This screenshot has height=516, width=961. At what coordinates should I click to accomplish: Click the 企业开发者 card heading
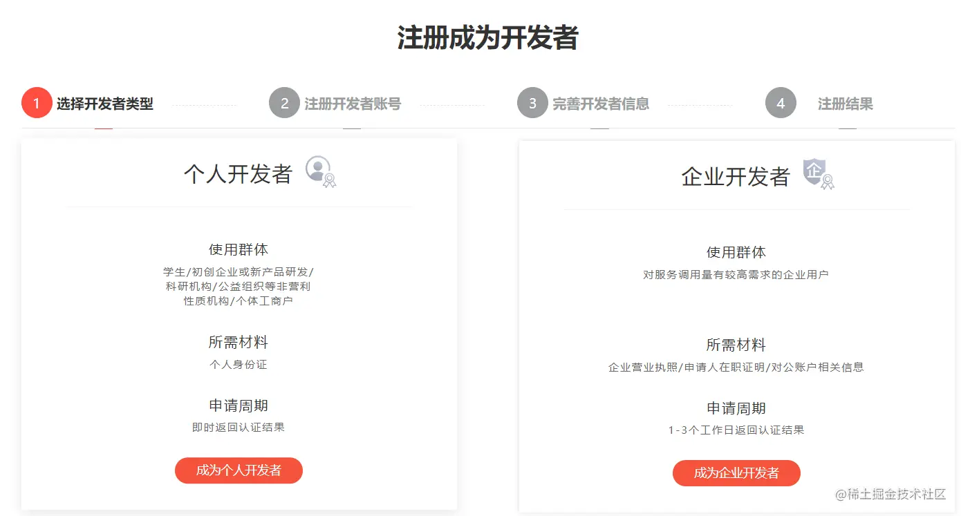click(x=736, y=177)
